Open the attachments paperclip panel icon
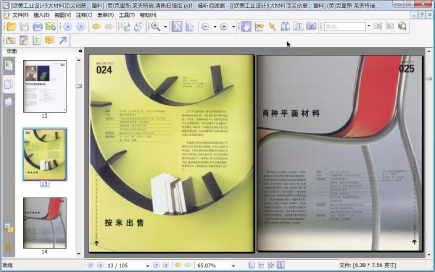The height and width of the screenshot is (272, 435). coord(9,246)
